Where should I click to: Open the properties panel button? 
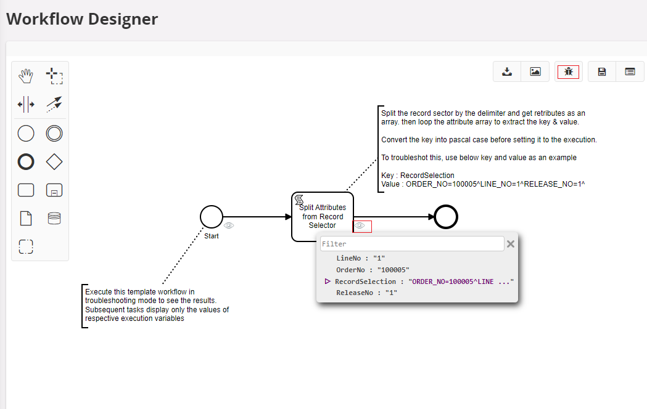pos(630,71)
